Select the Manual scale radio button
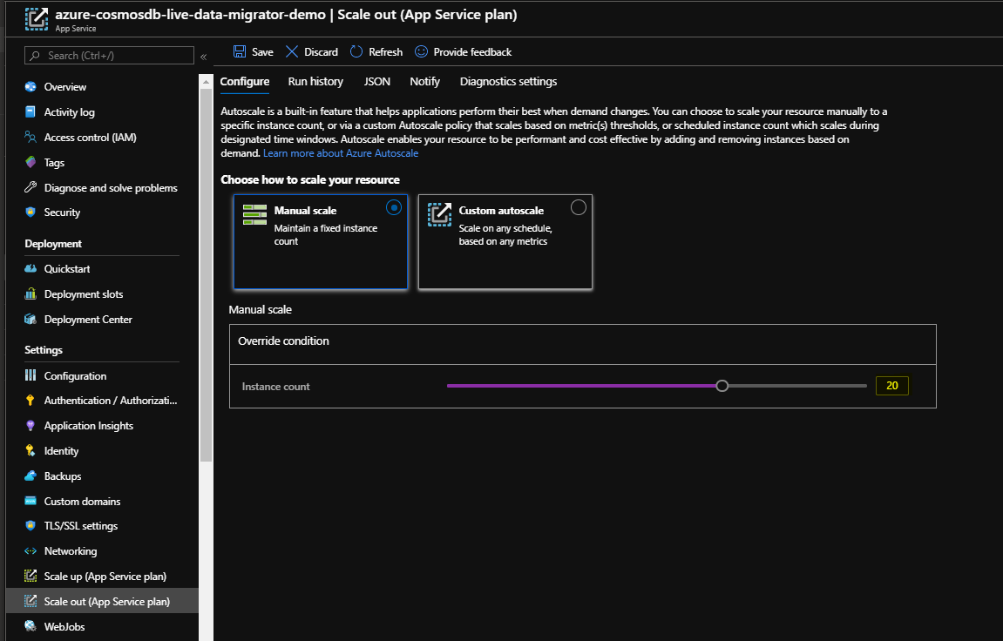1003x641 pixels. pyautogui.click(x=394, y=207)
